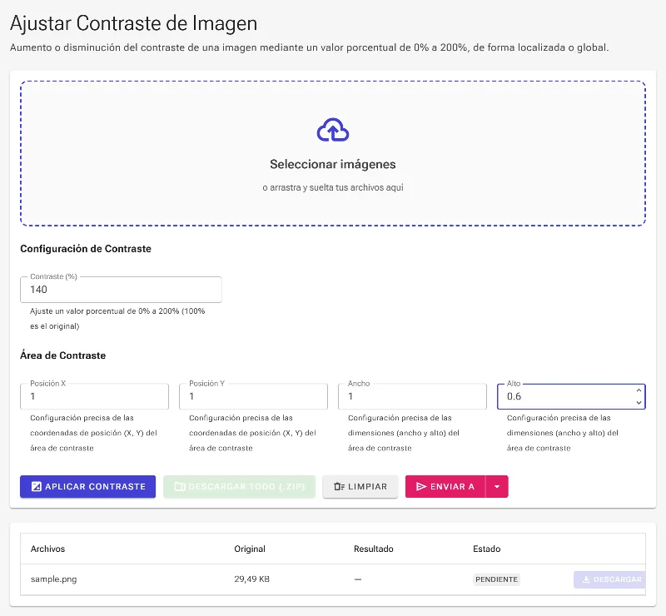Screen dimensions: 666x616
Task: Click the Pendiente status badge
Action: [496, 579]
